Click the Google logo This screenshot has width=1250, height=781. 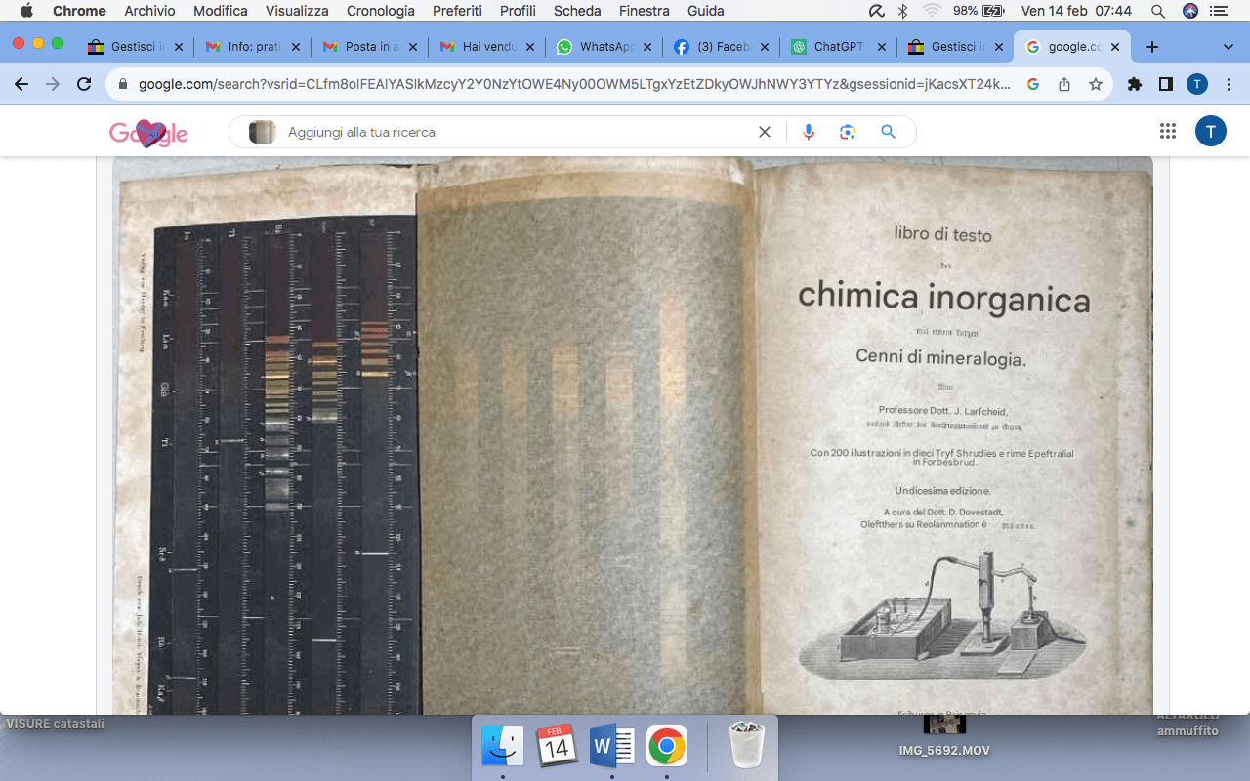pos(148,133)
